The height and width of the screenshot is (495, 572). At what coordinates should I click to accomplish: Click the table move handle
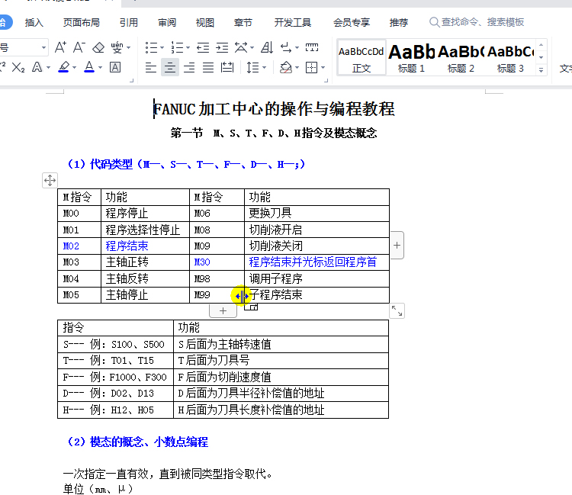coord(50,180)
